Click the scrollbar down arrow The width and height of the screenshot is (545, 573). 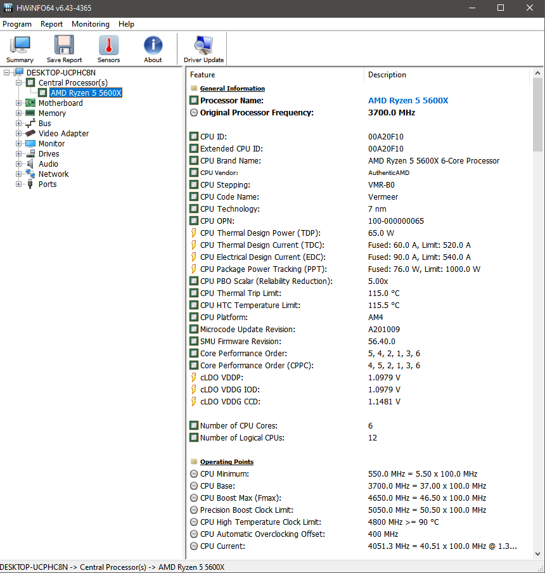[537, 553]
